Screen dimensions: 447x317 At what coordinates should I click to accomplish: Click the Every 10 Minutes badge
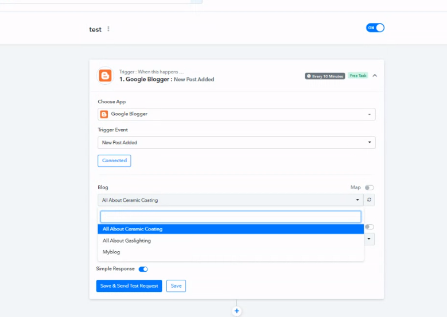point(325,76)
